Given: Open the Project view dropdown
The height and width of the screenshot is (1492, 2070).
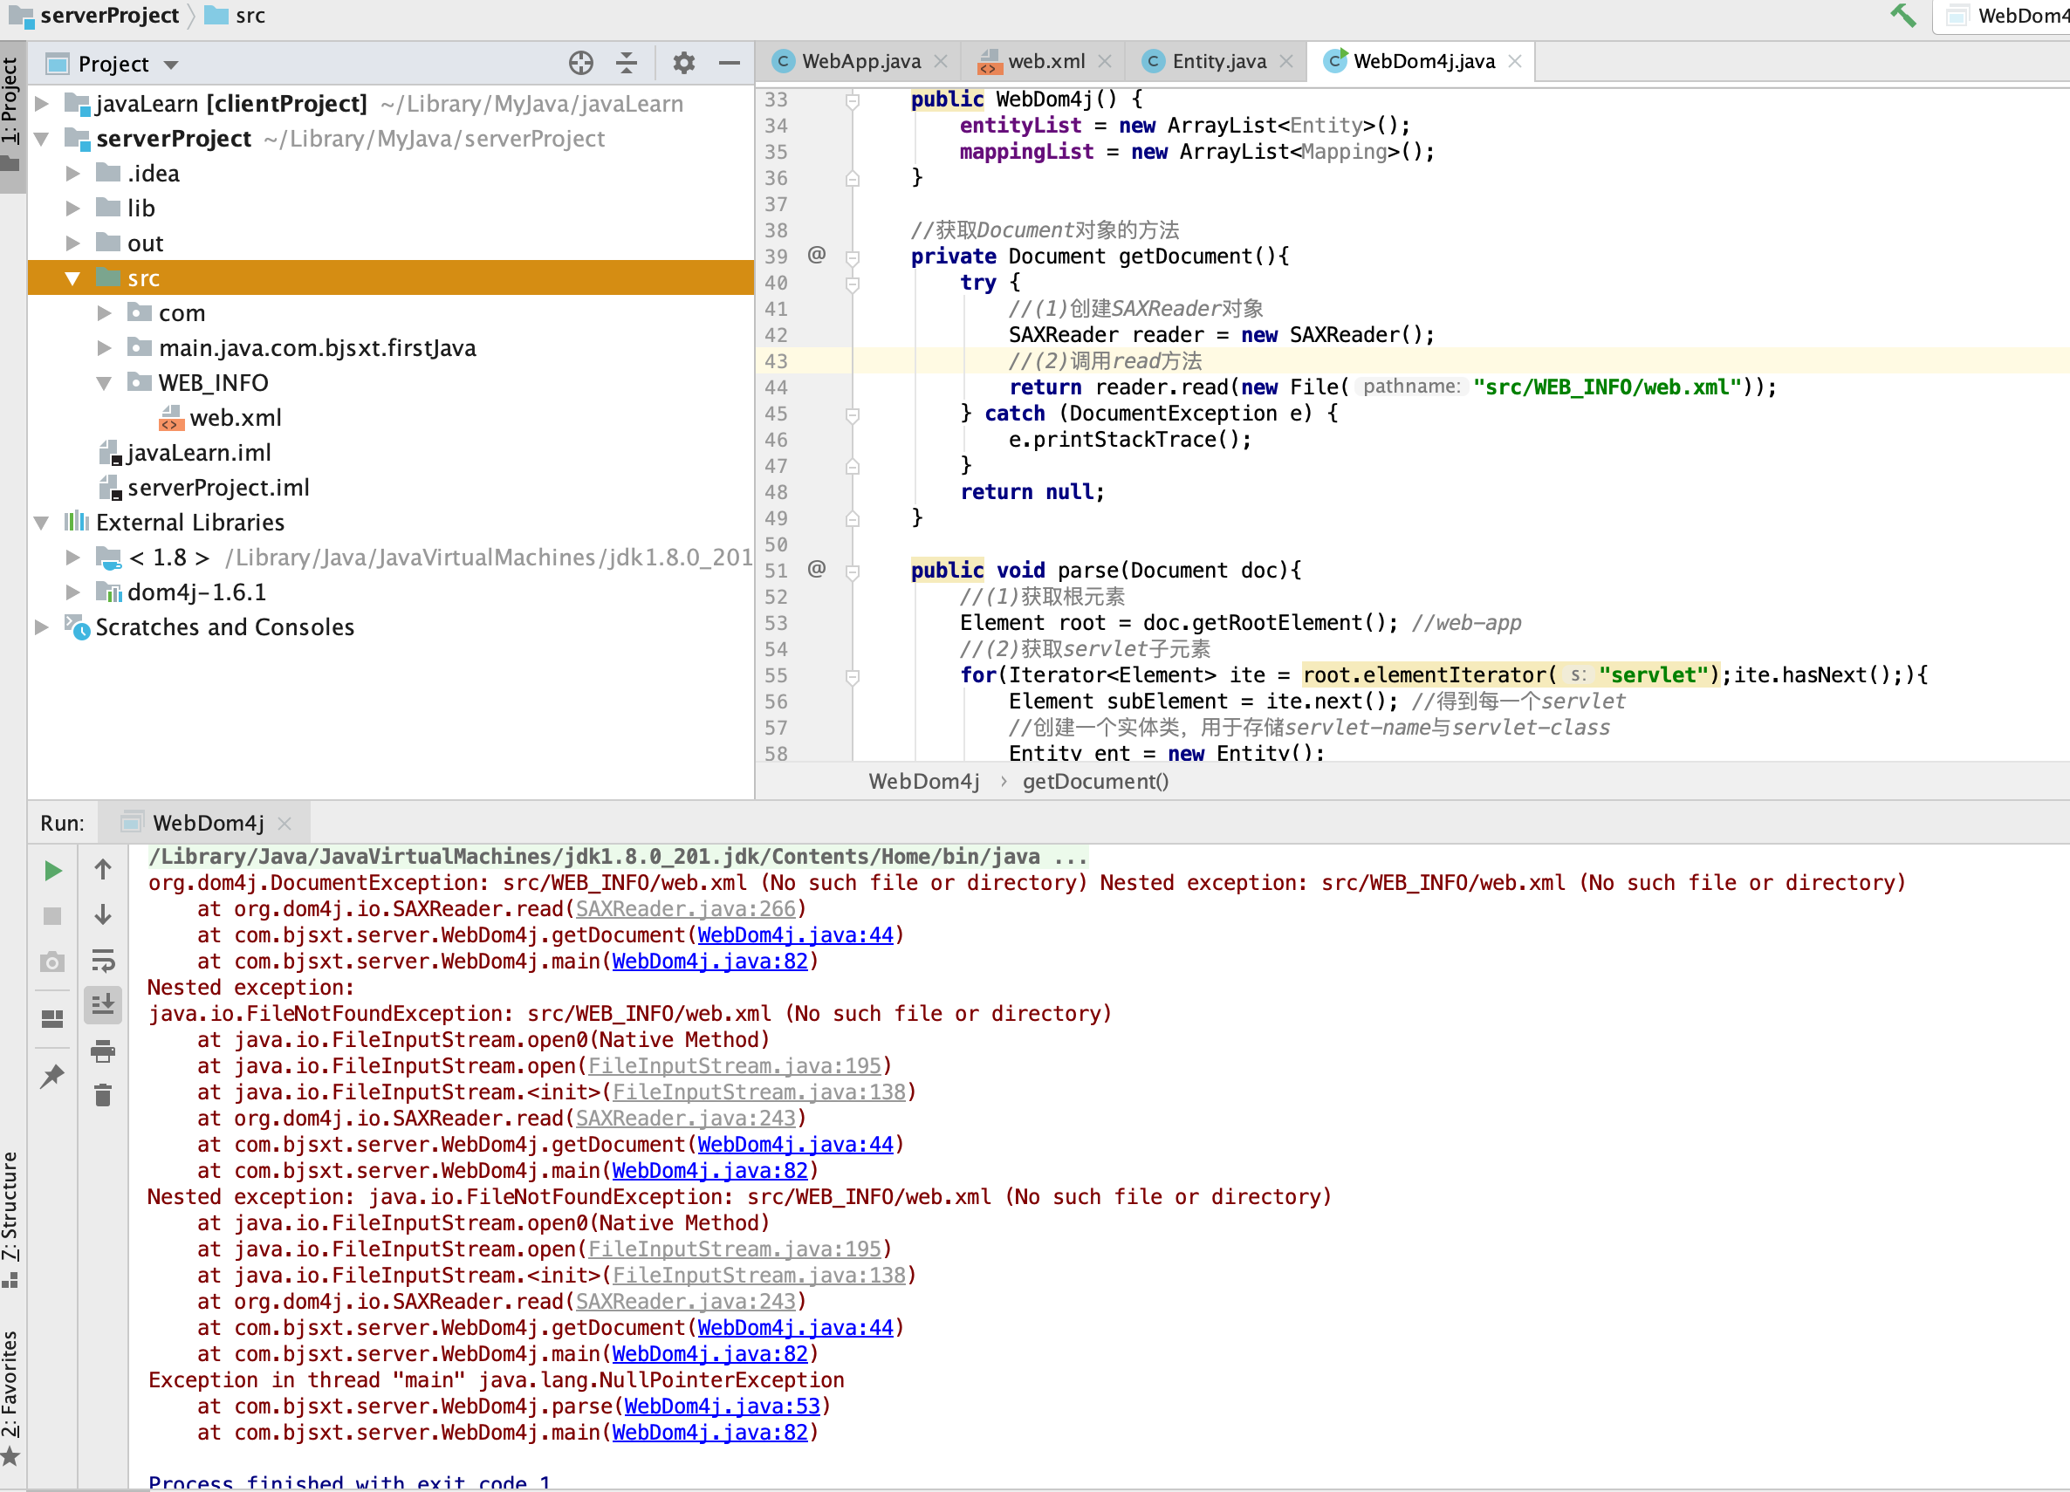Looking at the screenshot, I should (172, 65).
